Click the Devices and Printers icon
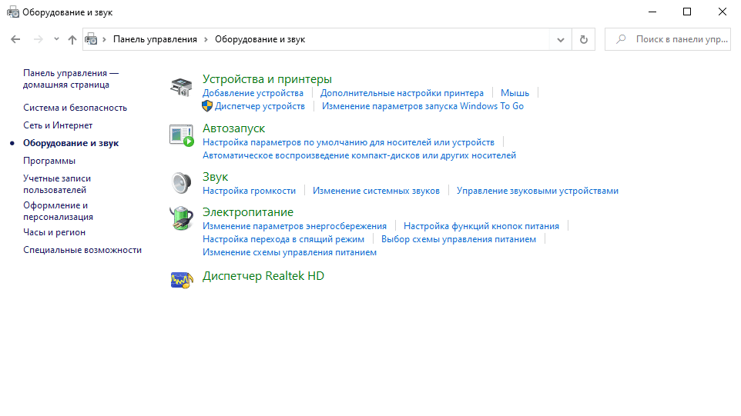 coord(180,87)
